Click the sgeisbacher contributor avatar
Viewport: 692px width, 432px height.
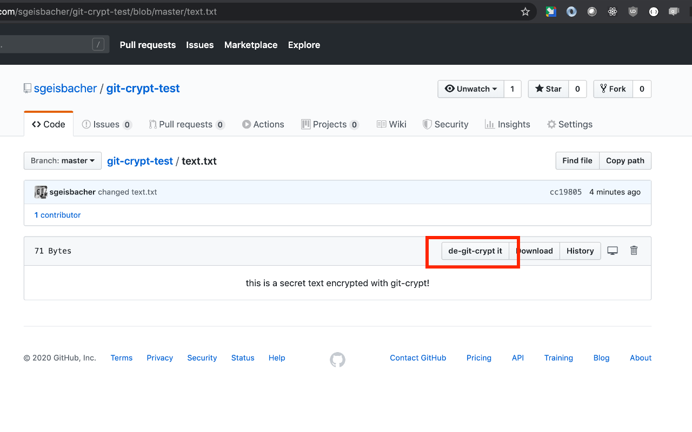(x=41, y=192)
